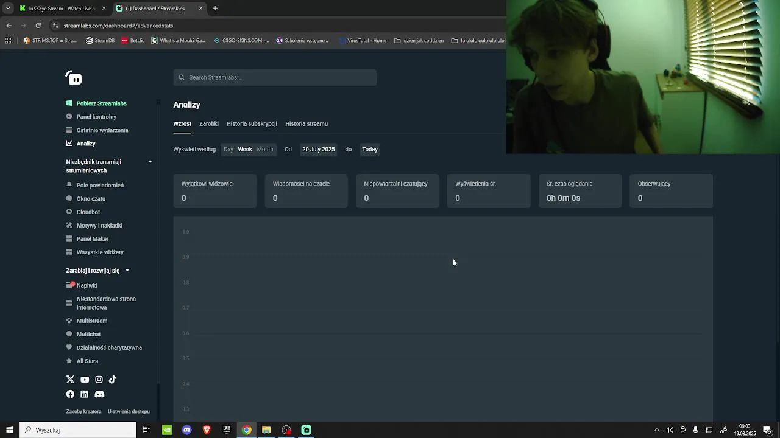This screenshot has height=438, width=780.
Task: Open the Windows Start menu
Action: pos(9,430)
